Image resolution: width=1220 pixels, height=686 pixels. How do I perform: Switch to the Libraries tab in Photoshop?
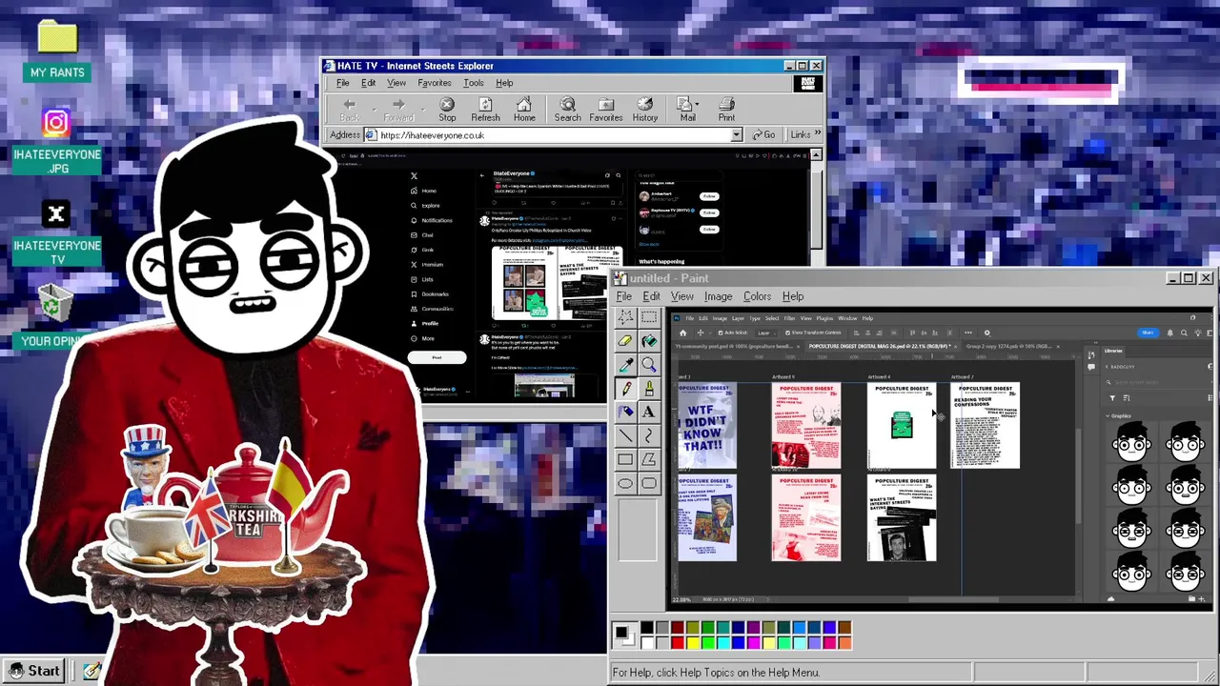pos(1113,352)
